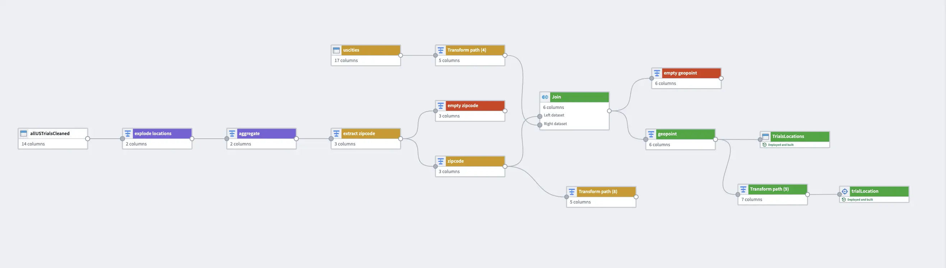Click the Join Left dataset input port
Screen dimensions: 946x268
point(540,116)
